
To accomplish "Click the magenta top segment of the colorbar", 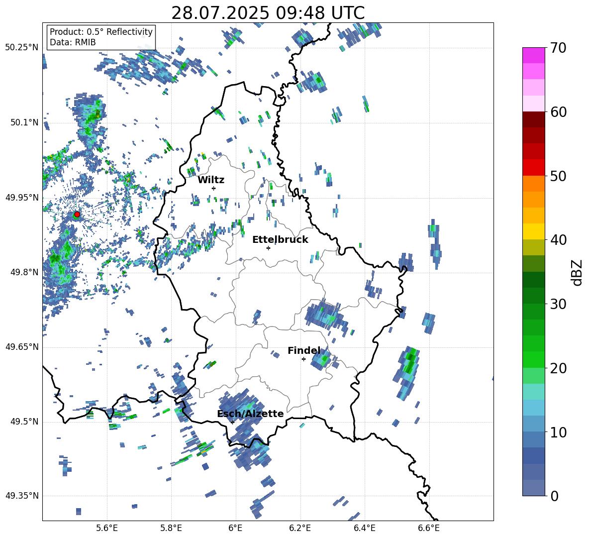I will [533, 55].
